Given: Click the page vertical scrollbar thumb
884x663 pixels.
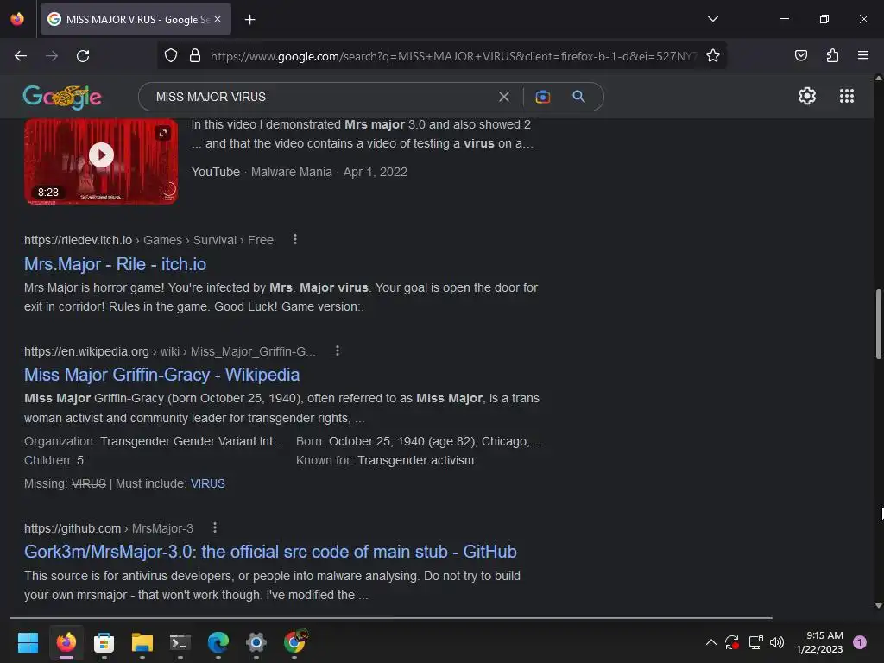Looking at the screenshot, I should click(x=878, y=325).
